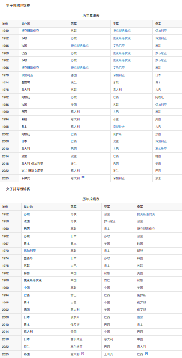Select runner-up 罗马尼亚 in women's 1956 row
Screen dimensions: 182x358
(110, 221)
